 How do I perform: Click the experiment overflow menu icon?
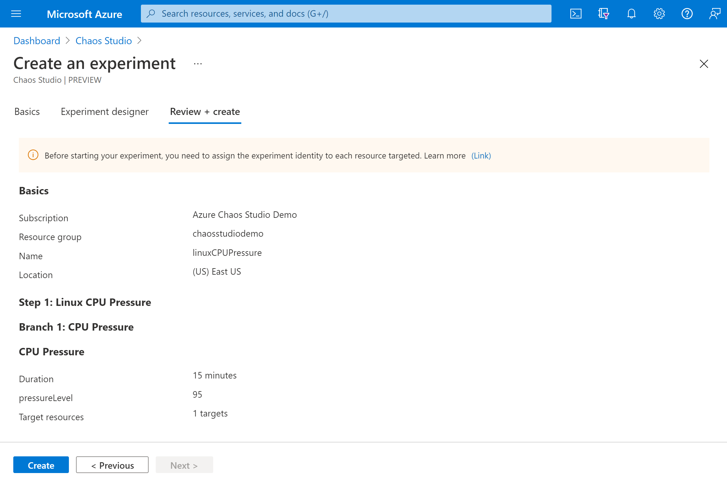click(x=198, y=63)
